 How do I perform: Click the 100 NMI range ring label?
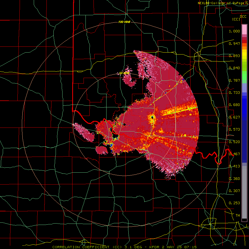[124, 22]
